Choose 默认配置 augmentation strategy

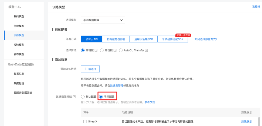click(83, 97)
